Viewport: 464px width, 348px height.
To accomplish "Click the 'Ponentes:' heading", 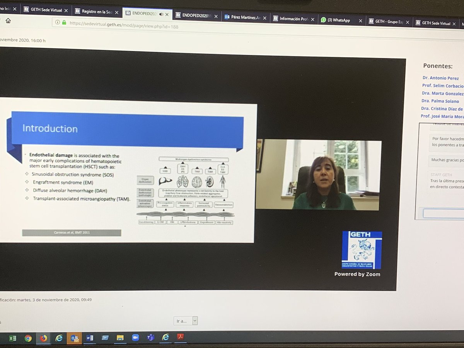I will [438, 66].
